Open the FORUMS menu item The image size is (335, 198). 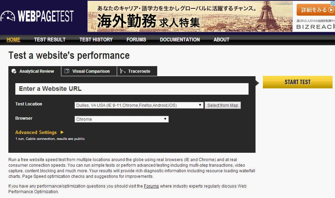pos(136,40)
